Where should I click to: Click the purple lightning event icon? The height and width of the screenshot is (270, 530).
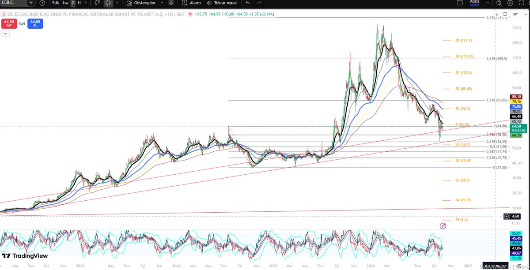443,226
